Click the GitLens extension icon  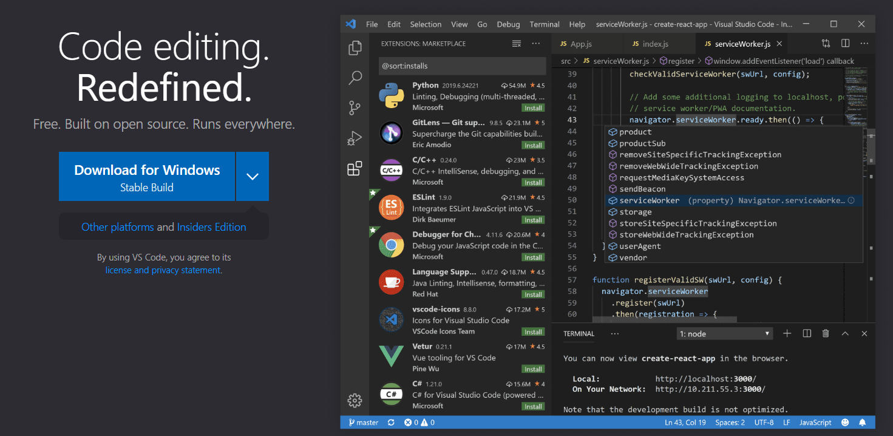click(x=392, y=133)
